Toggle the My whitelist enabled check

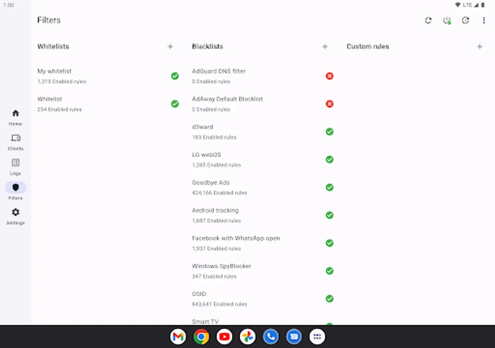click(x=175, y=76)
